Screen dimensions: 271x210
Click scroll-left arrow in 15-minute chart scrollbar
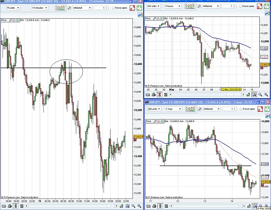point(26,206)
